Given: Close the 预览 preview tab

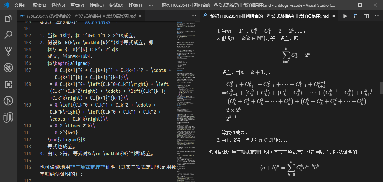Looking at the screenshot, I should click(334, 16).
